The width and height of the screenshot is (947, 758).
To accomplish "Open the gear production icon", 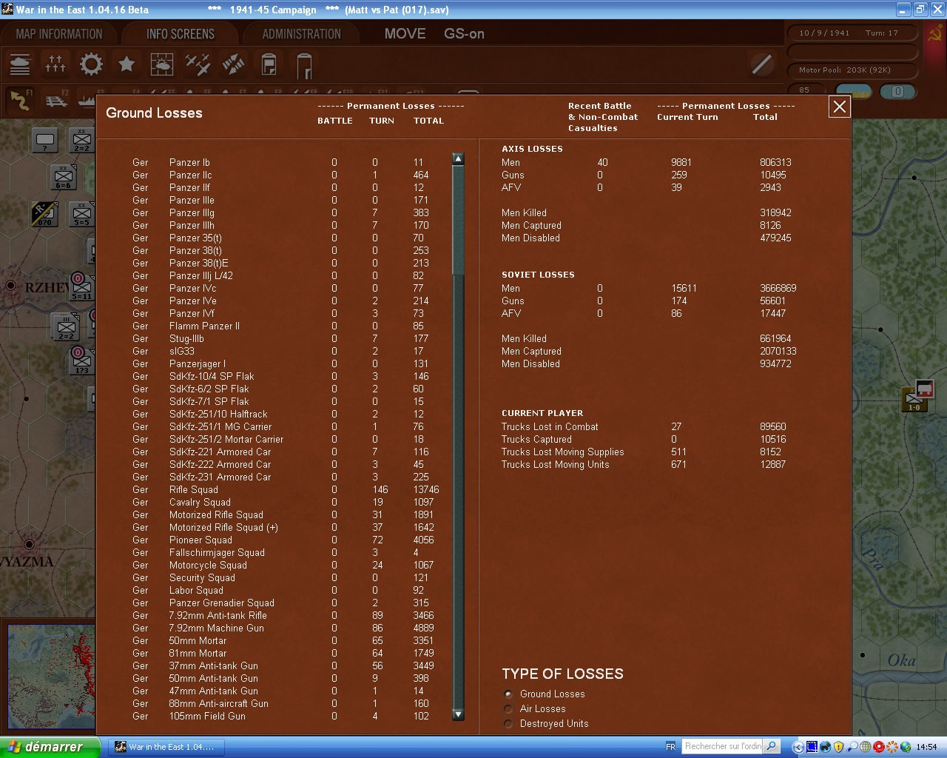I will (x=91, y=64).
